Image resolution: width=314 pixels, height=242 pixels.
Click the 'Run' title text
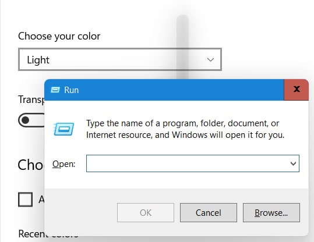pos(72,90)
